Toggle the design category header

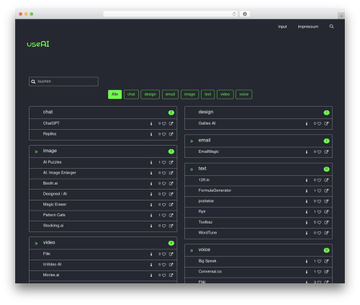[x=258, y=112]
